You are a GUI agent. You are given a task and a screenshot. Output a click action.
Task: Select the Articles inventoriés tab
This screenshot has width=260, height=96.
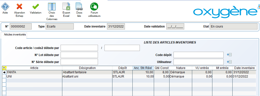[x=14, y=35]
